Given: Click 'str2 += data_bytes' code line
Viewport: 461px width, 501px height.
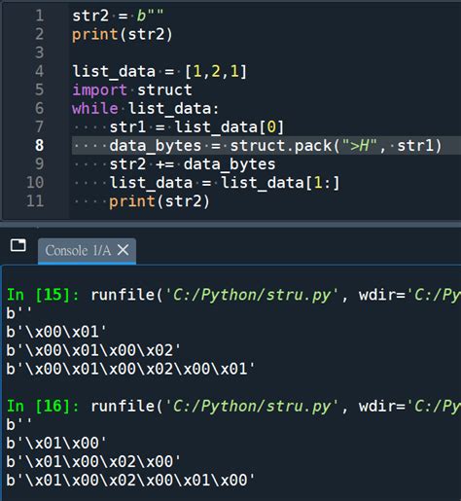Looking at the screenshot, I should pyautogui.click(x=193, y=164).
